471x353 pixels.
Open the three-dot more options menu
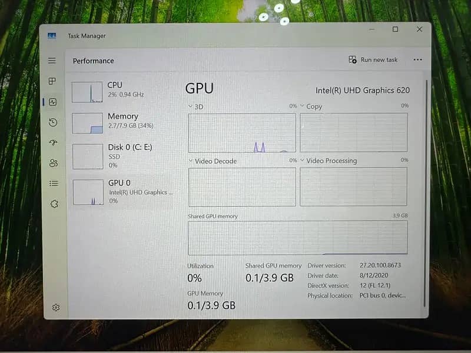click(x=417, y=59)
